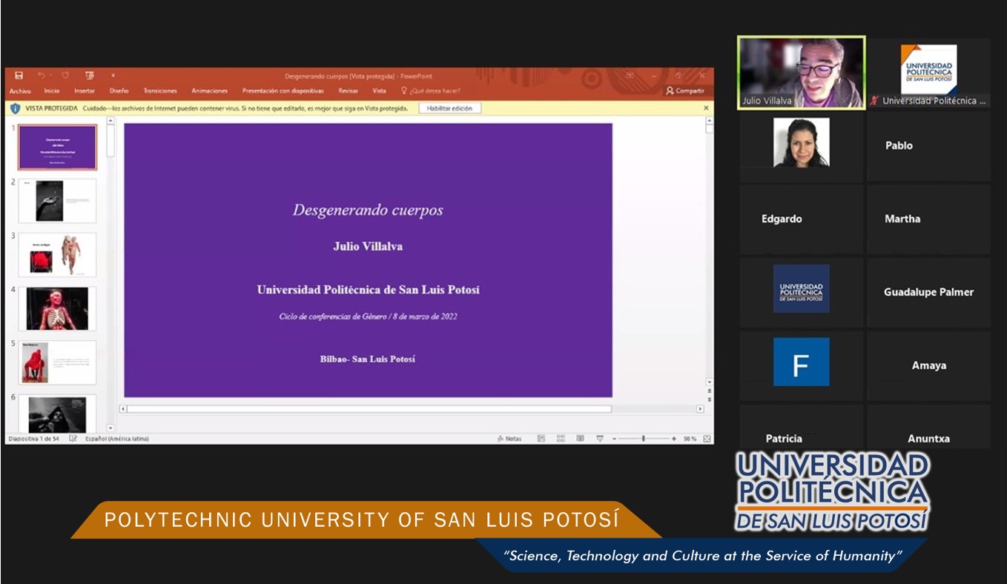Select slide 5 thumbnail
This screenshot has height=584, width=1007.
pyautogui.click(x=57, y=362)
